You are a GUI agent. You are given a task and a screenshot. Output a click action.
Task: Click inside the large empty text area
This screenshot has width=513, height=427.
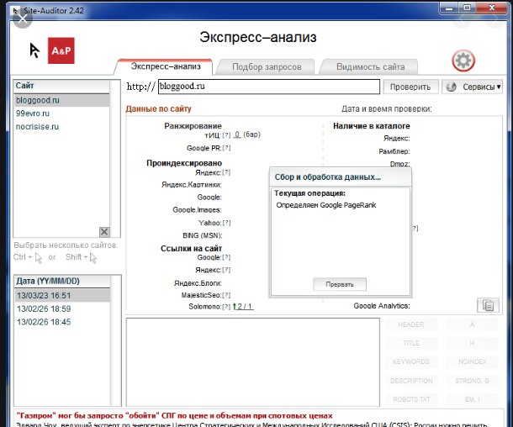(x=253, y=362)
